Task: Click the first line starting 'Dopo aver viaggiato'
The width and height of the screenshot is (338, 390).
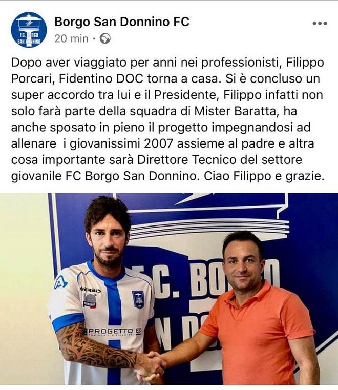Action: (167, 63)
